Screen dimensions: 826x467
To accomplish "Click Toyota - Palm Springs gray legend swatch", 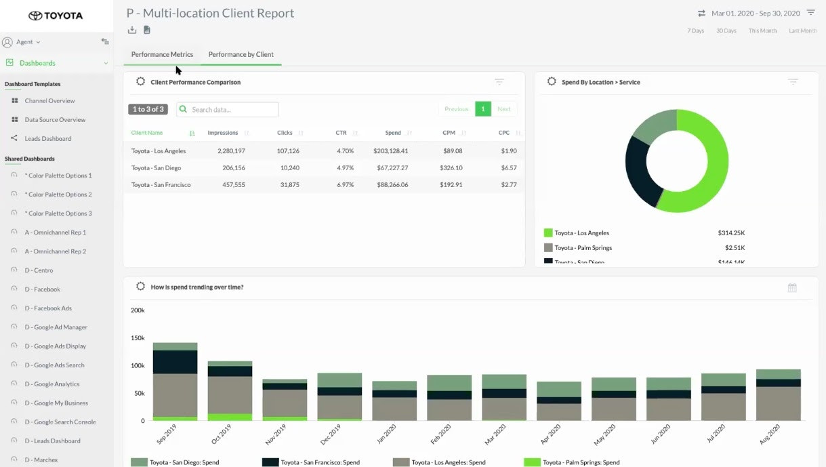I will (x=548, y=248).
